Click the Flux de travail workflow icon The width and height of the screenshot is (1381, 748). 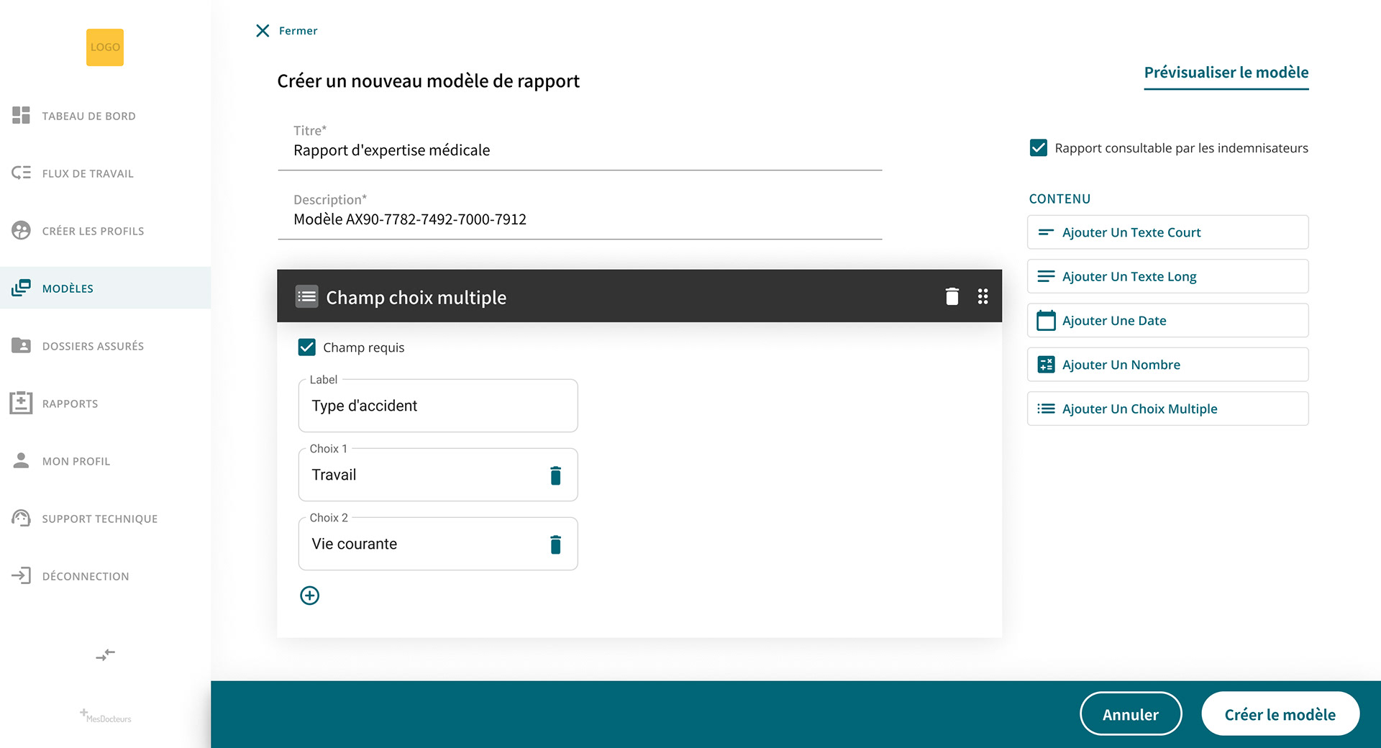[21, 173]
